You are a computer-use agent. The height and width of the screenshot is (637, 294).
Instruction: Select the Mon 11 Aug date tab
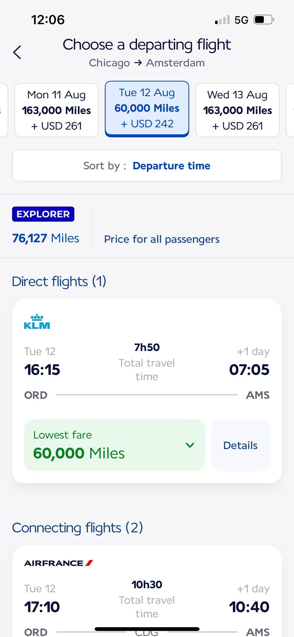pyautogui.click(x=57, y=110)
